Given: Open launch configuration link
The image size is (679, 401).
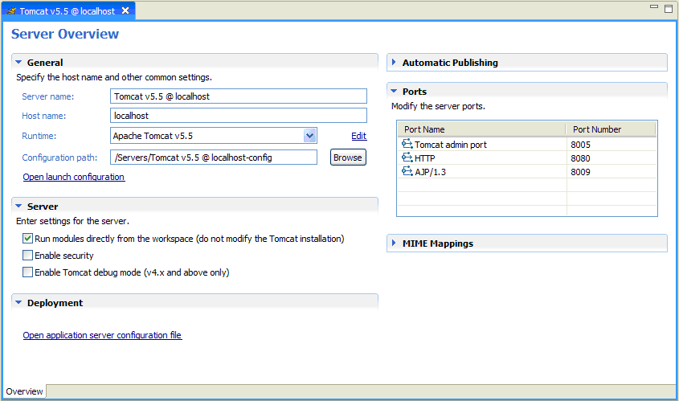Looking at the screenshot, I should (x=74, y=177).
